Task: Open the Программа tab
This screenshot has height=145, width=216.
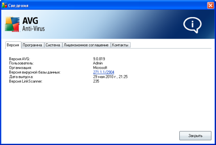Action: click(32, 45)
